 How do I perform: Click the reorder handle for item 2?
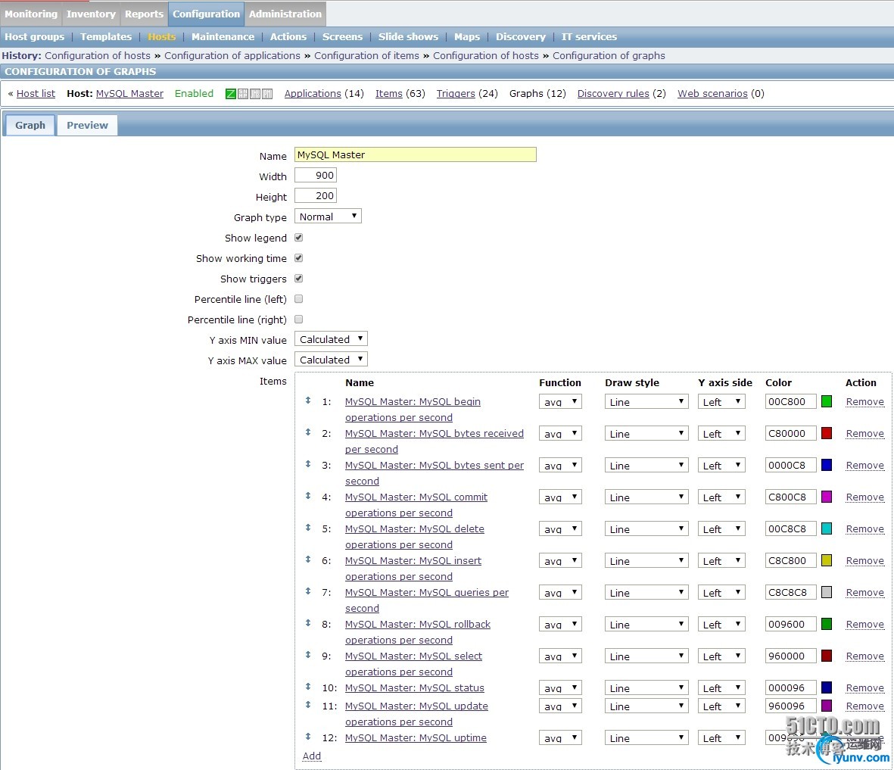click(308, 432)
